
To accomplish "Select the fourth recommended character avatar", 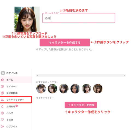I will coord(75,89).
